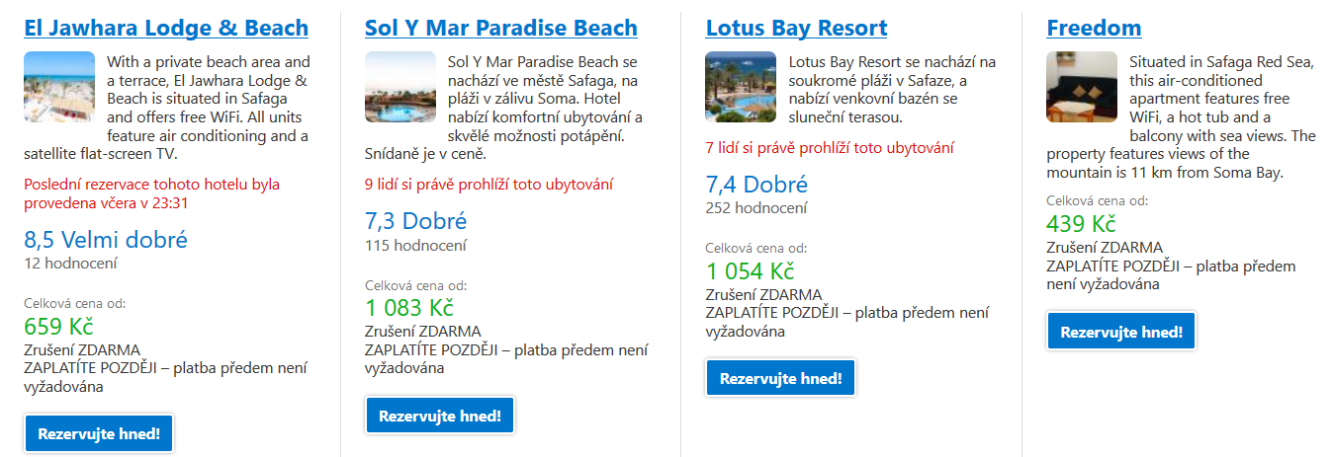Open the Freedom apartment title link
Image resolution: width=1332 pixels, height=457 pixels.
coord(1095,28)
